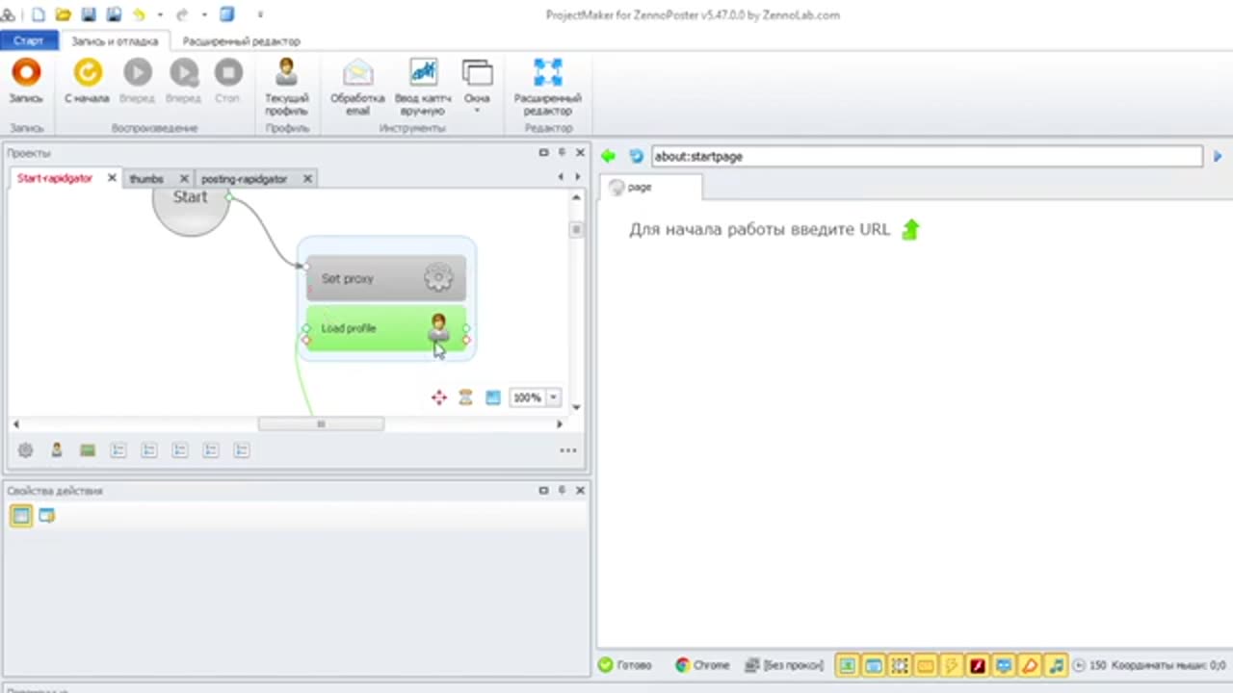The image size is (1233, 693).
Task: Create a new project from quick access toolbar
Action: [39, 14]
